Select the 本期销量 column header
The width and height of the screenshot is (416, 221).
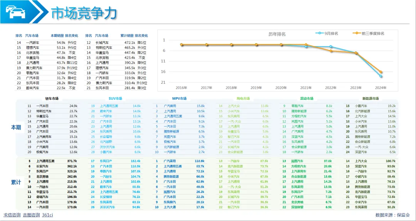pyautogui.click(x=57, y=35)
